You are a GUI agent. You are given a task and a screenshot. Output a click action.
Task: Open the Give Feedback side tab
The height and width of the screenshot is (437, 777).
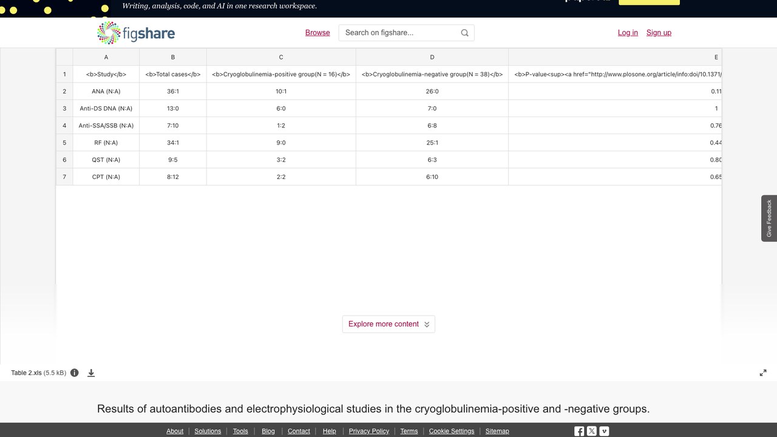tap(769, 218)
